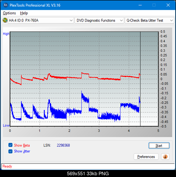Click the LSN: label

point(47,145)
